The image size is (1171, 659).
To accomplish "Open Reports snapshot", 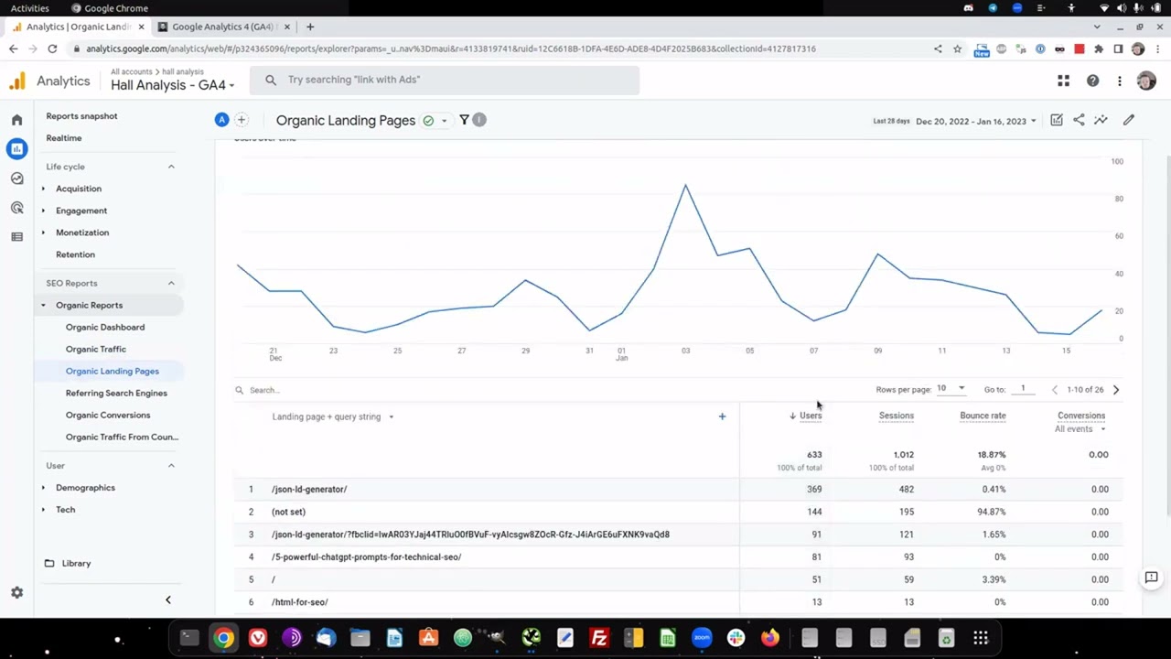I will pyautogui.click(x=81, y=116).
